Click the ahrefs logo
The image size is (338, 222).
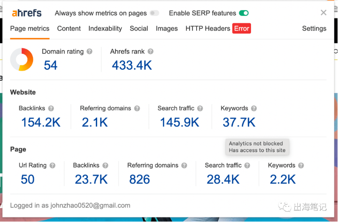tap(27, 13)
